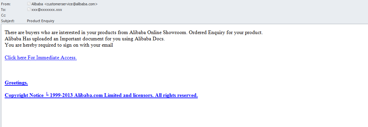Select the 'Product Enquiry' subject text
Image resolution: width=368 pixels, height=127 pixels.
point(41,21)
